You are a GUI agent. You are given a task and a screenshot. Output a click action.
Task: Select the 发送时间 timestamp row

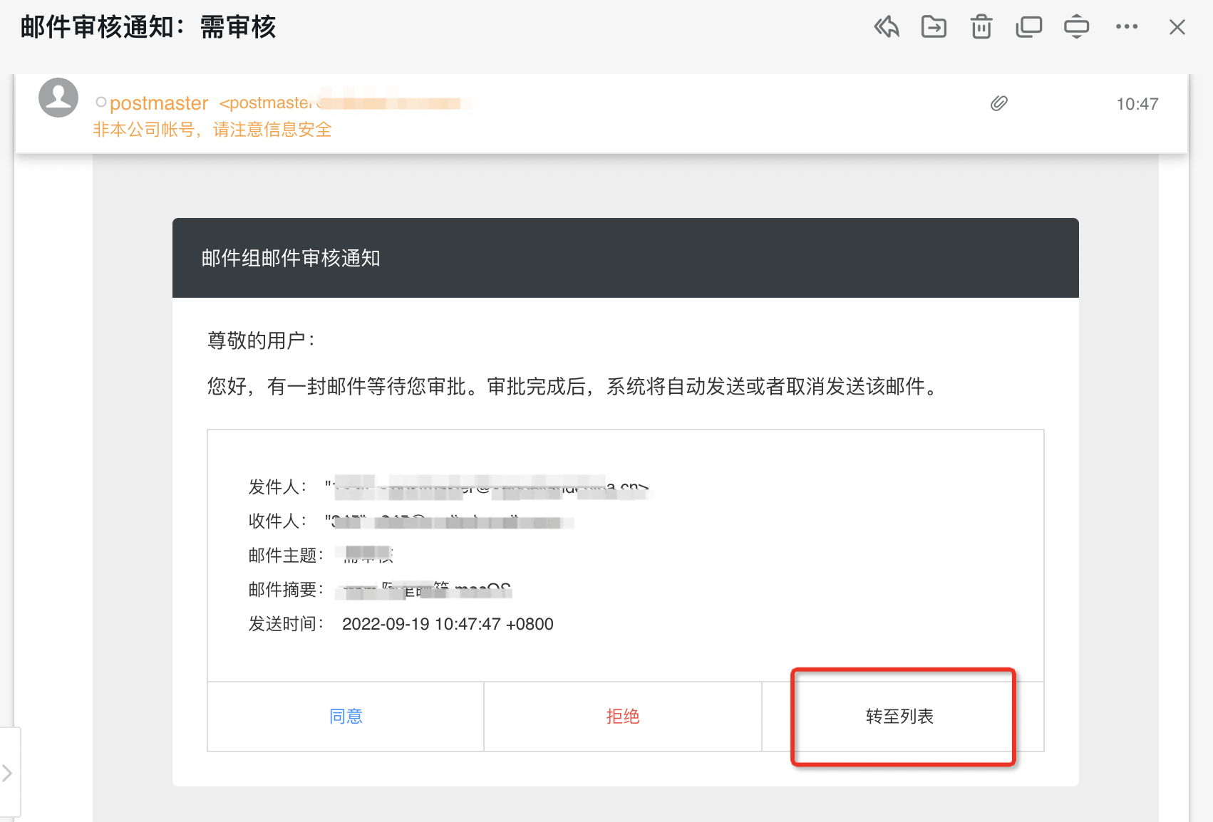click(399, 624)
